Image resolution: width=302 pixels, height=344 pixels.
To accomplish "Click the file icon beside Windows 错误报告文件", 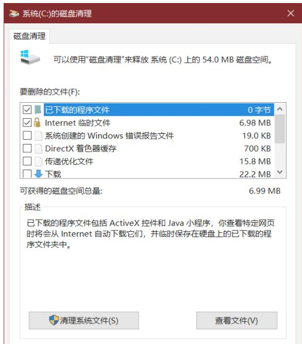I will pyautogui.click(x=38, y=136).
